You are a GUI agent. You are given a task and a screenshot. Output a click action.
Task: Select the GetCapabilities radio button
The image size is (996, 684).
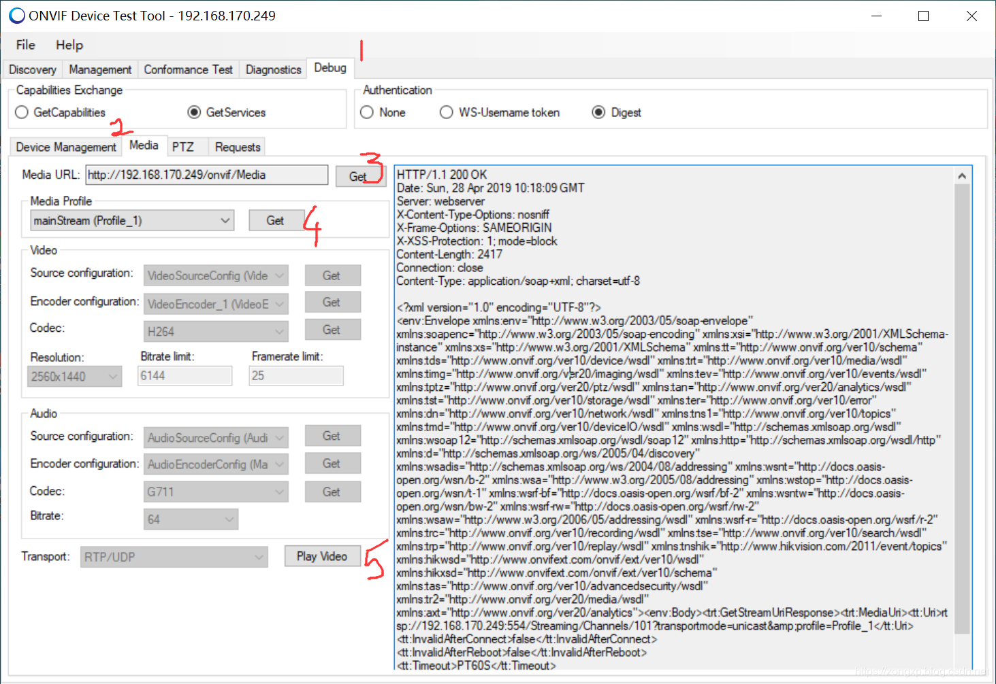click(x=60, y=112)
